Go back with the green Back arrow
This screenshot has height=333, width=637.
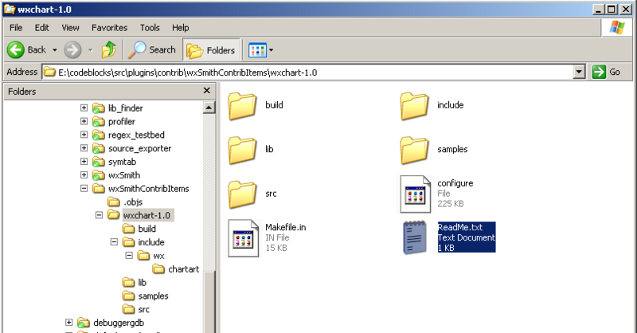pyautogui.click(x=27, y=50)
